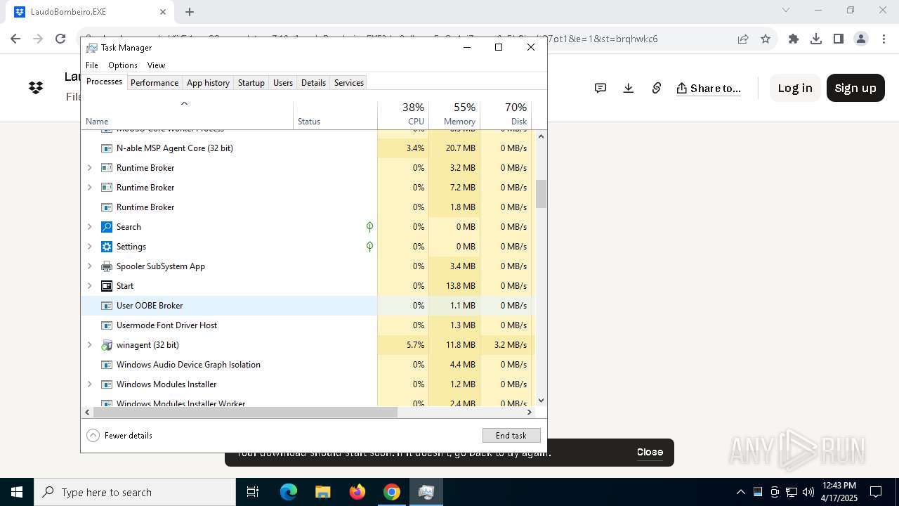The height and width of the screenshot is (506, 899).
Task: Click the Start process icon
Action: [107, 286]
